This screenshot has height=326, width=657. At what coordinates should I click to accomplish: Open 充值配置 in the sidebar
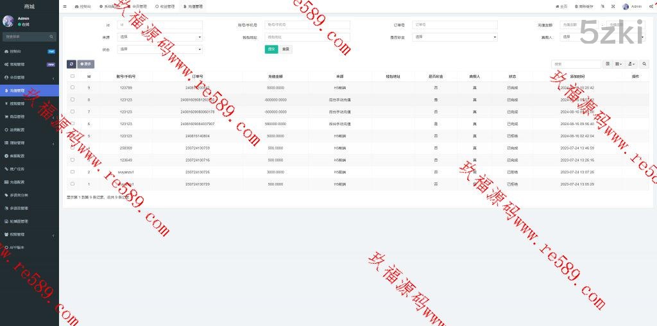pos(30,182)
